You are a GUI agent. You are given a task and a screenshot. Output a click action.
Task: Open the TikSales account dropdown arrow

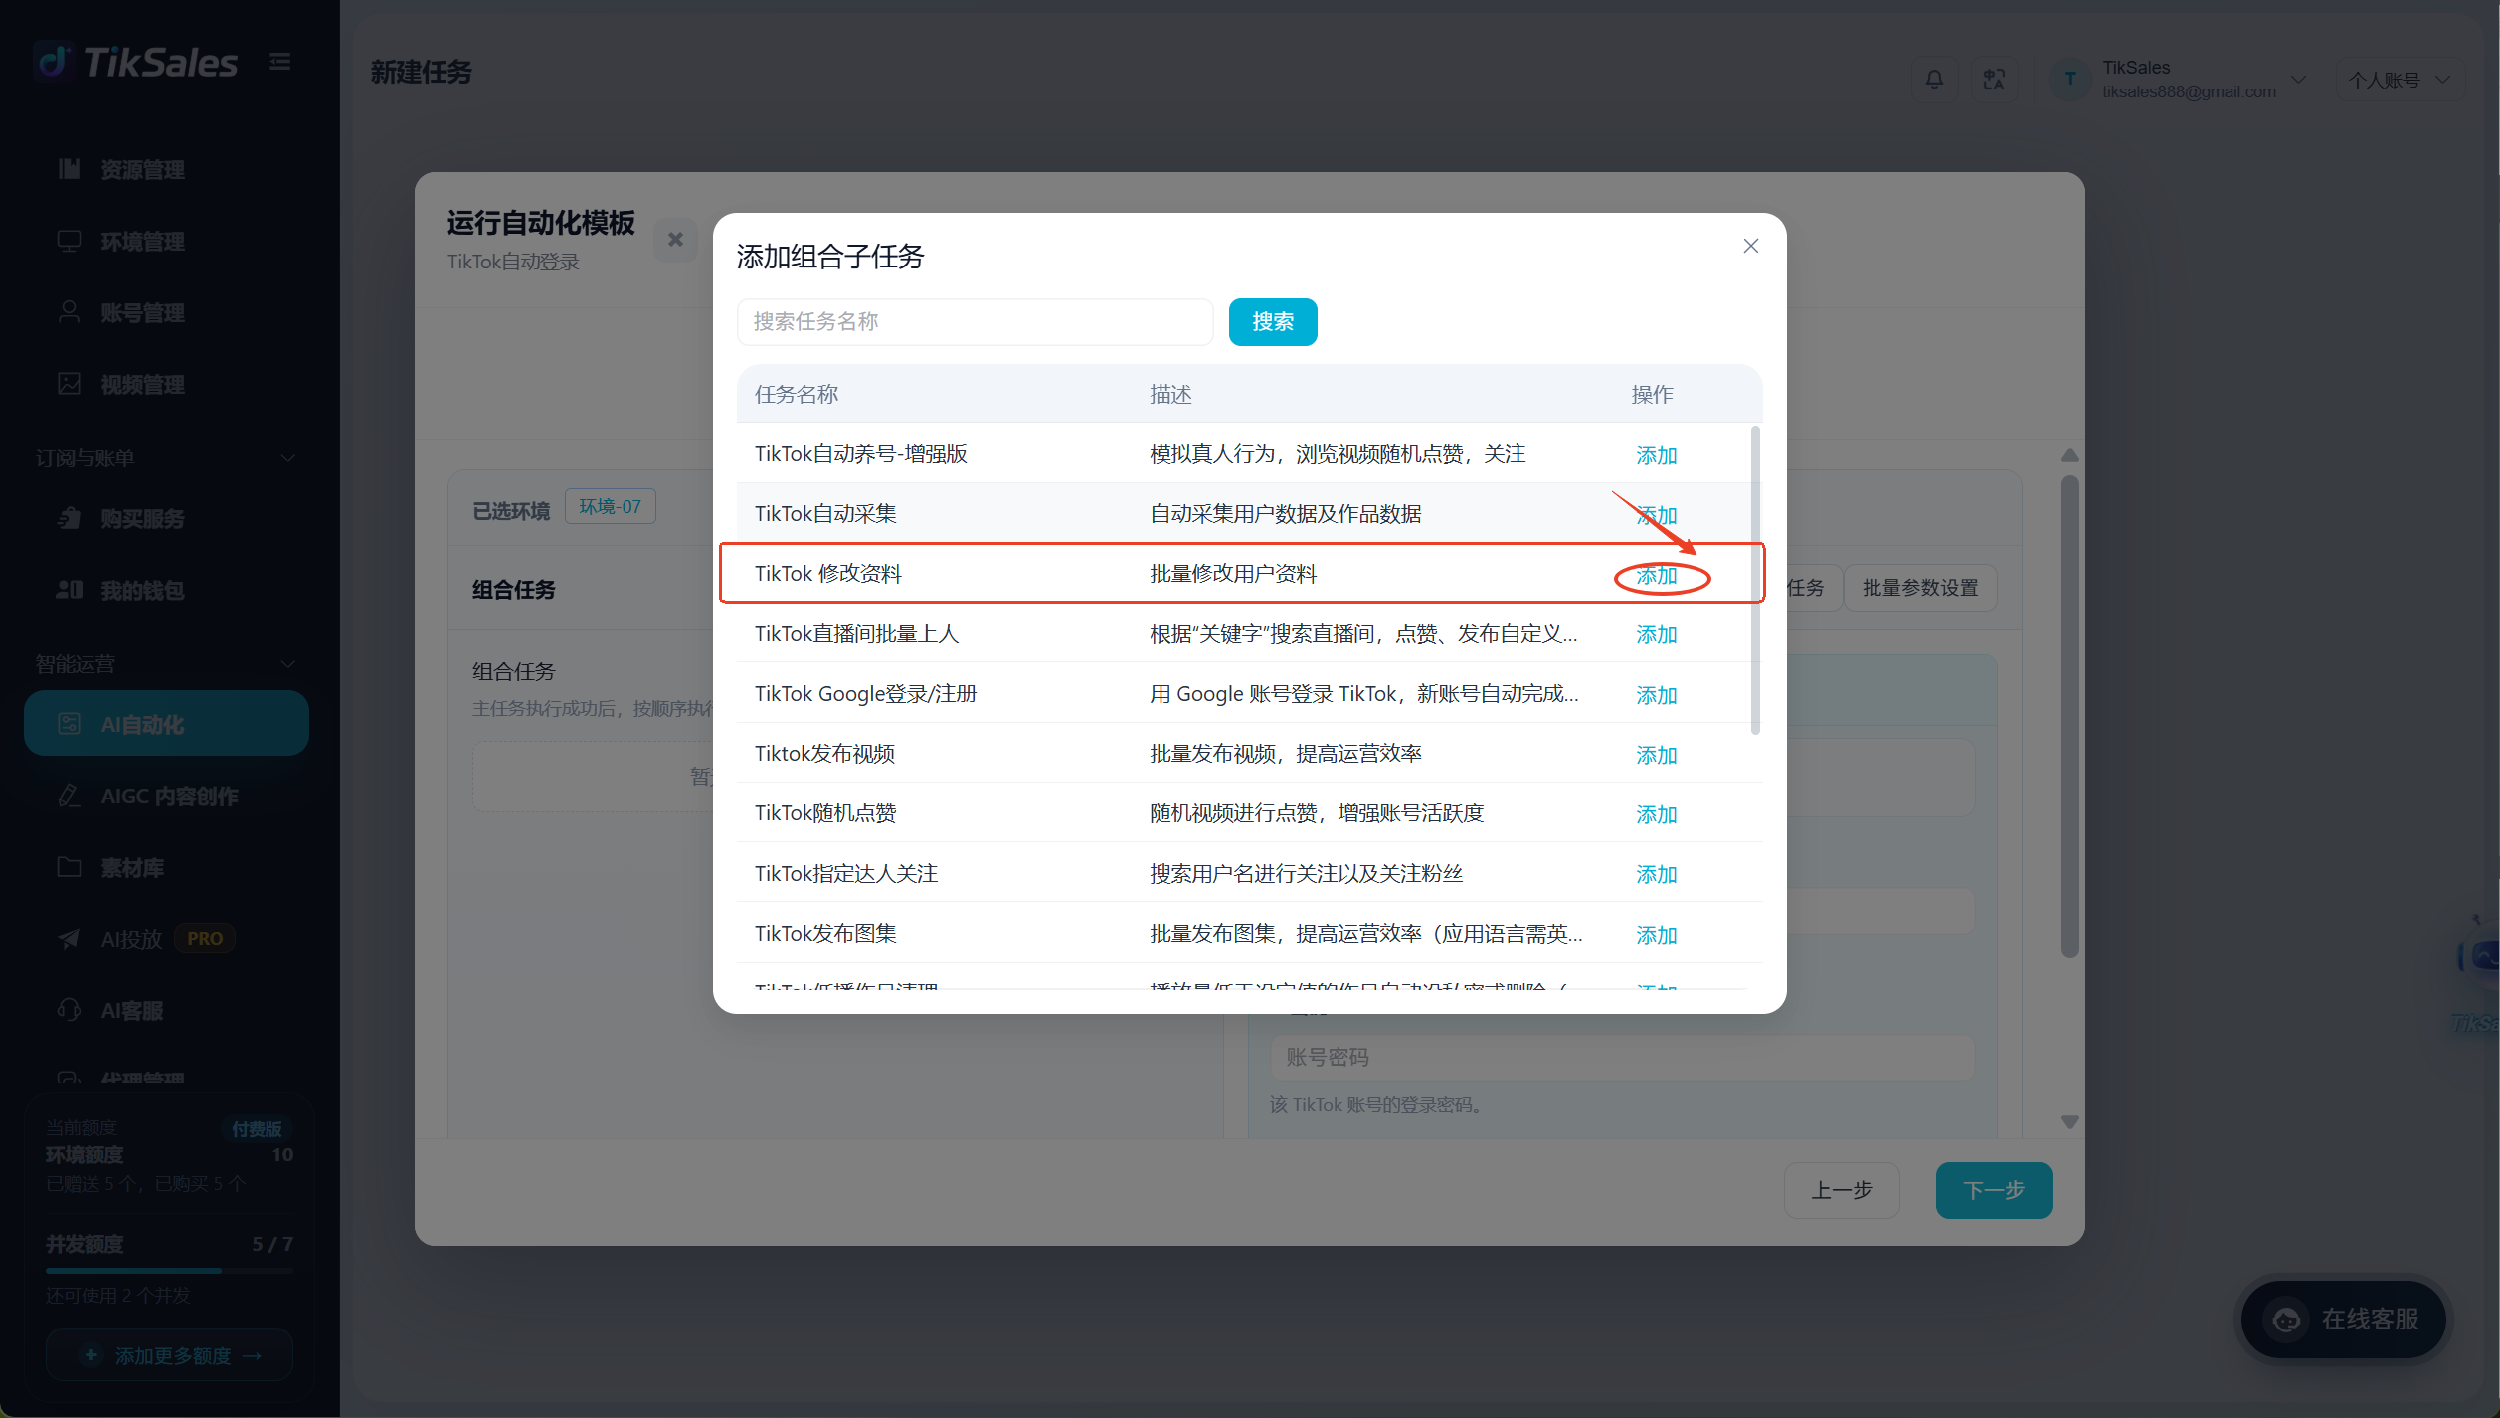pos(2298,80)
